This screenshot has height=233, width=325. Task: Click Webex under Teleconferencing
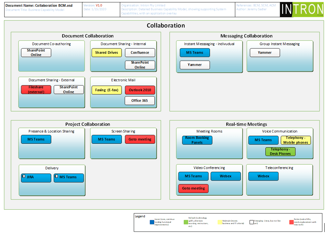coord(263,176)
